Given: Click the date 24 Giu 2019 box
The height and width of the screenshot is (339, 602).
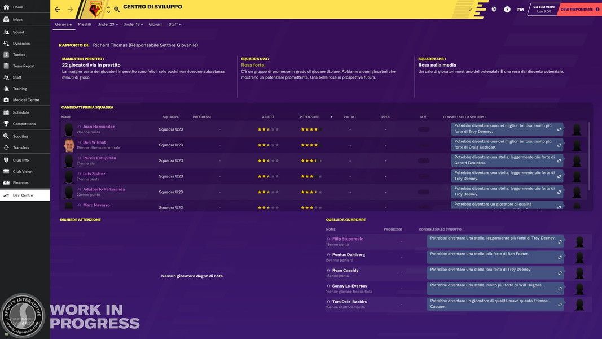Looking at the screenshot, I should click(x=544, y=9).
